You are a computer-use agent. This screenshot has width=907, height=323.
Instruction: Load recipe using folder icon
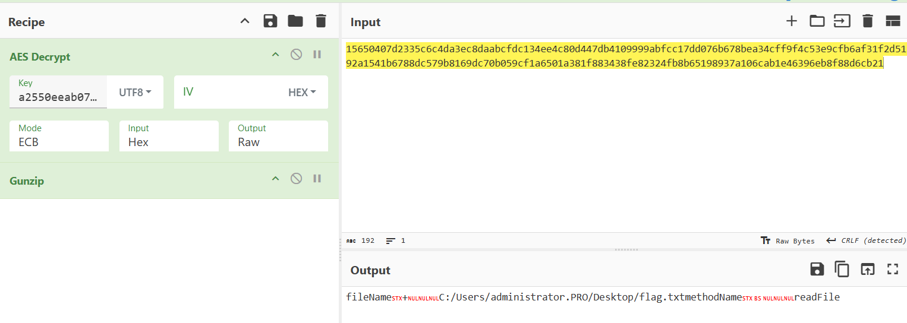[x=295, y=21]
